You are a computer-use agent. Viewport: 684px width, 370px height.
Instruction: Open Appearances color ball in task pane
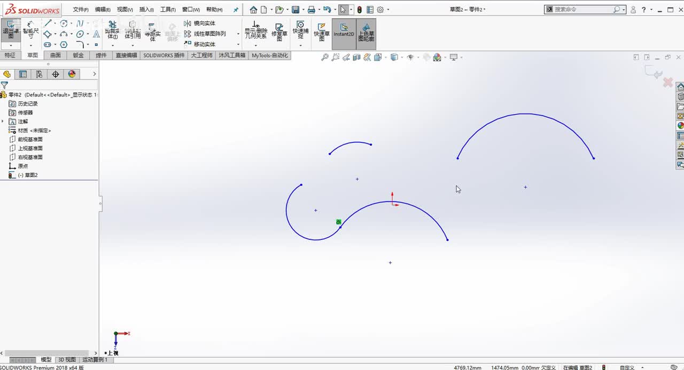[680, 126]
